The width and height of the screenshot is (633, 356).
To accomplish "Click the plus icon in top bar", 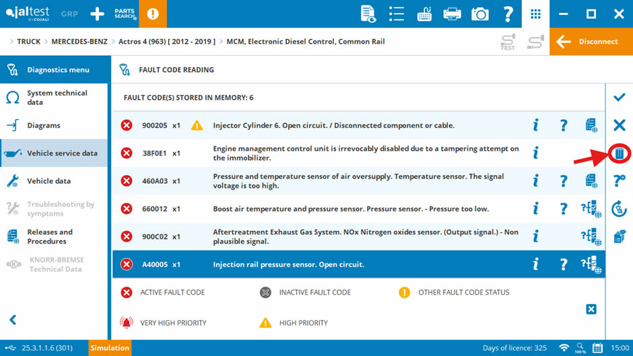I will (97, 13).
